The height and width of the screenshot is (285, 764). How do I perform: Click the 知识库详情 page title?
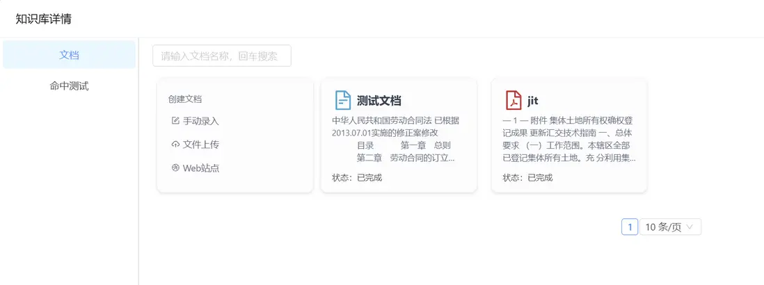tap(44, 19)
